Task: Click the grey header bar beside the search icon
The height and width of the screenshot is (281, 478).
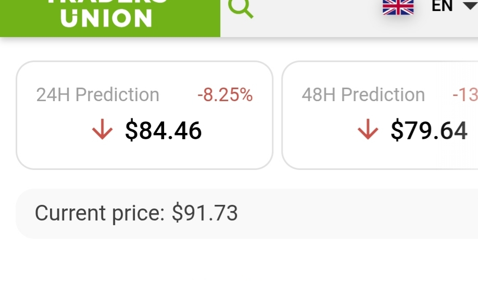Action: pos(312,18)
